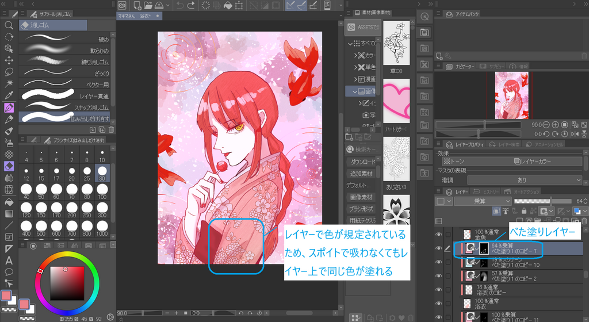The height and width of the screenshot is (322, 589).
Task: Click the Undo arrow
Action: (180, 5)
